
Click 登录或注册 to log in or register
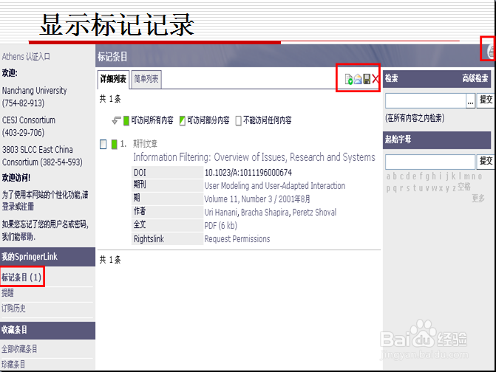(18, 207)
